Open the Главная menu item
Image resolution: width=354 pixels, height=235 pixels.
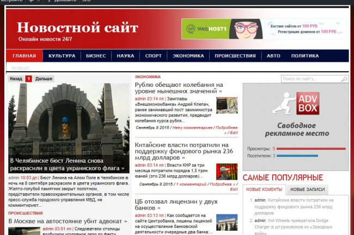[x=25, y=56]
